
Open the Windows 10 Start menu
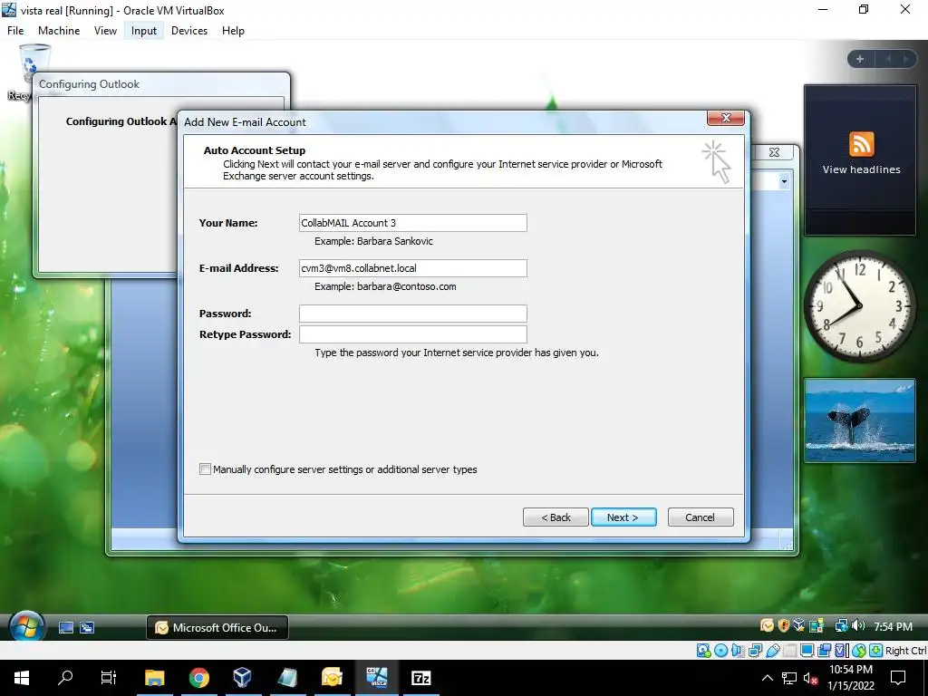coord(22,678)
